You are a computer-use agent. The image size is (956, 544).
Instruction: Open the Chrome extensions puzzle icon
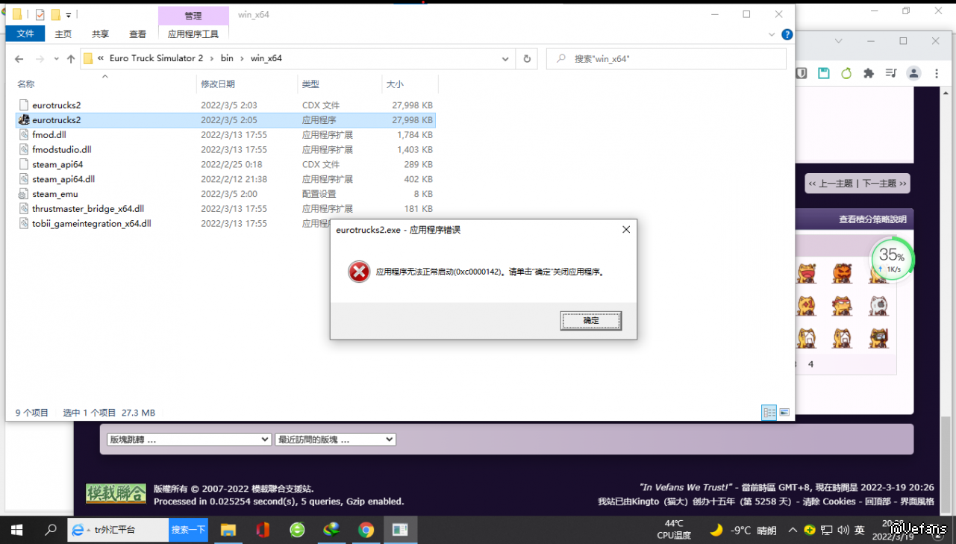point(869,73)
